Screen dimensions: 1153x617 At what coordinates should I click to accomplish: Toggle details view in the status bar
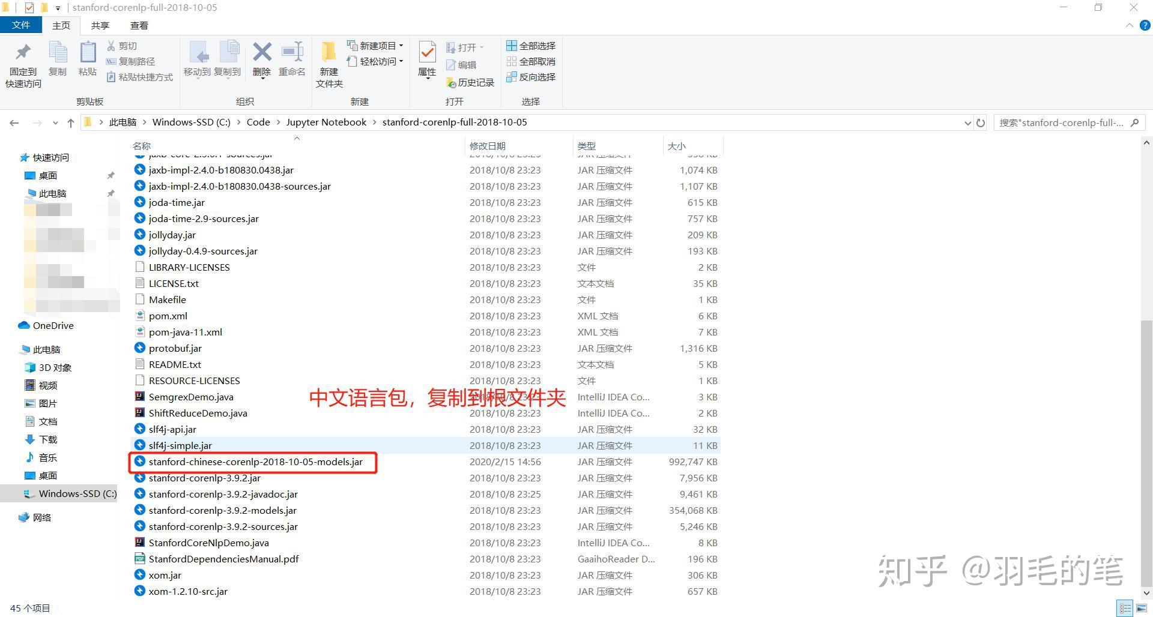click(x=1125, y=608)
